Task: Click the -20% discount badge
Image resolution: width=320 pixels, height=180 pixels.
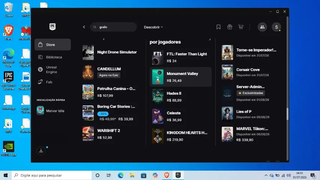Action: [x=103, y=114]
